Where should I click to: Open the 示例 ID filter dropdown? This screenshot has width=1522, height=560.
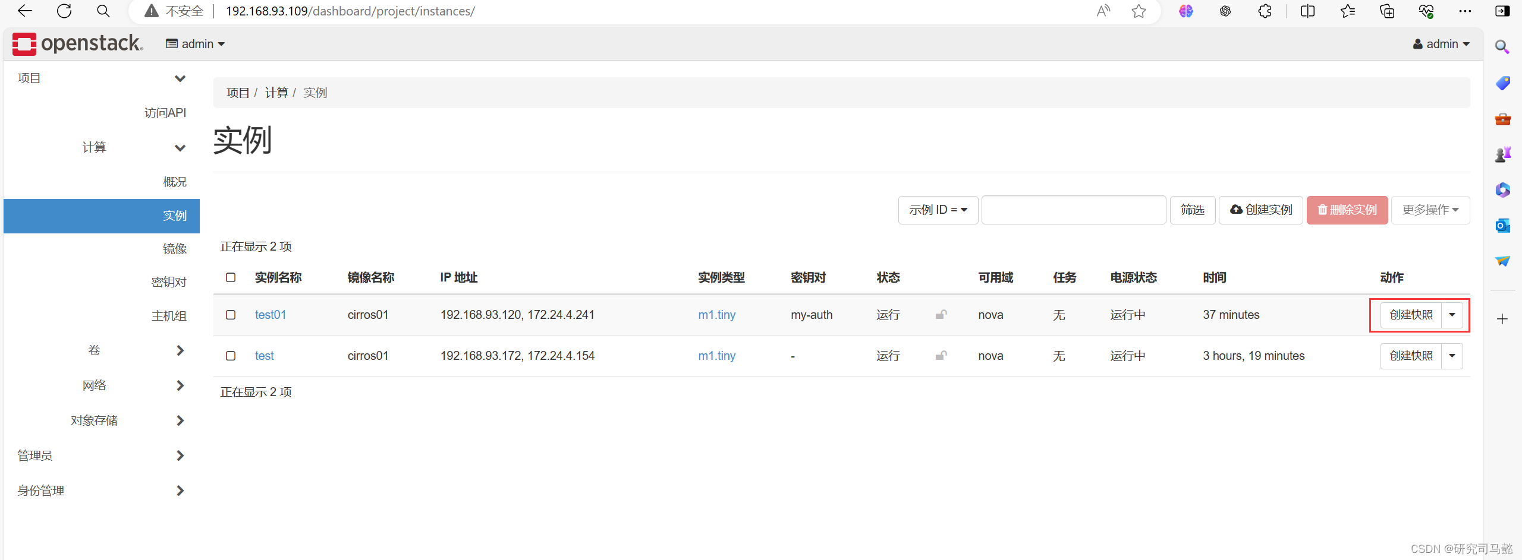[x=938, y=210]
